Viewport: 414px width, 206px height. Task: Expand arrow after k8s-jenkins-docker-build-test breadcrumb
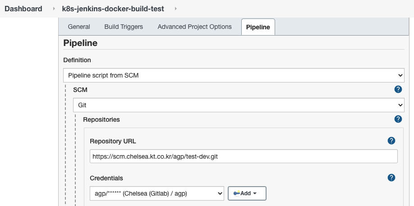click(x=175, y=9)
